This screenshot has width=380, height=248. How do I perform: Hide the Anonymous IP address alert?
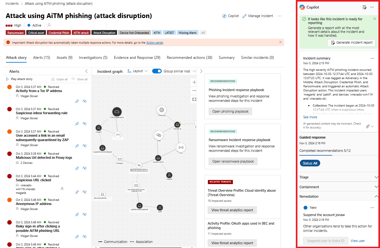pyautogui.click(x=84, y=214)
